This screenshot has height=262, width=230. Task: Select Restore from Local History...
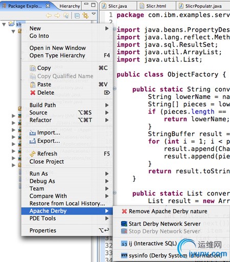(67, 204)
